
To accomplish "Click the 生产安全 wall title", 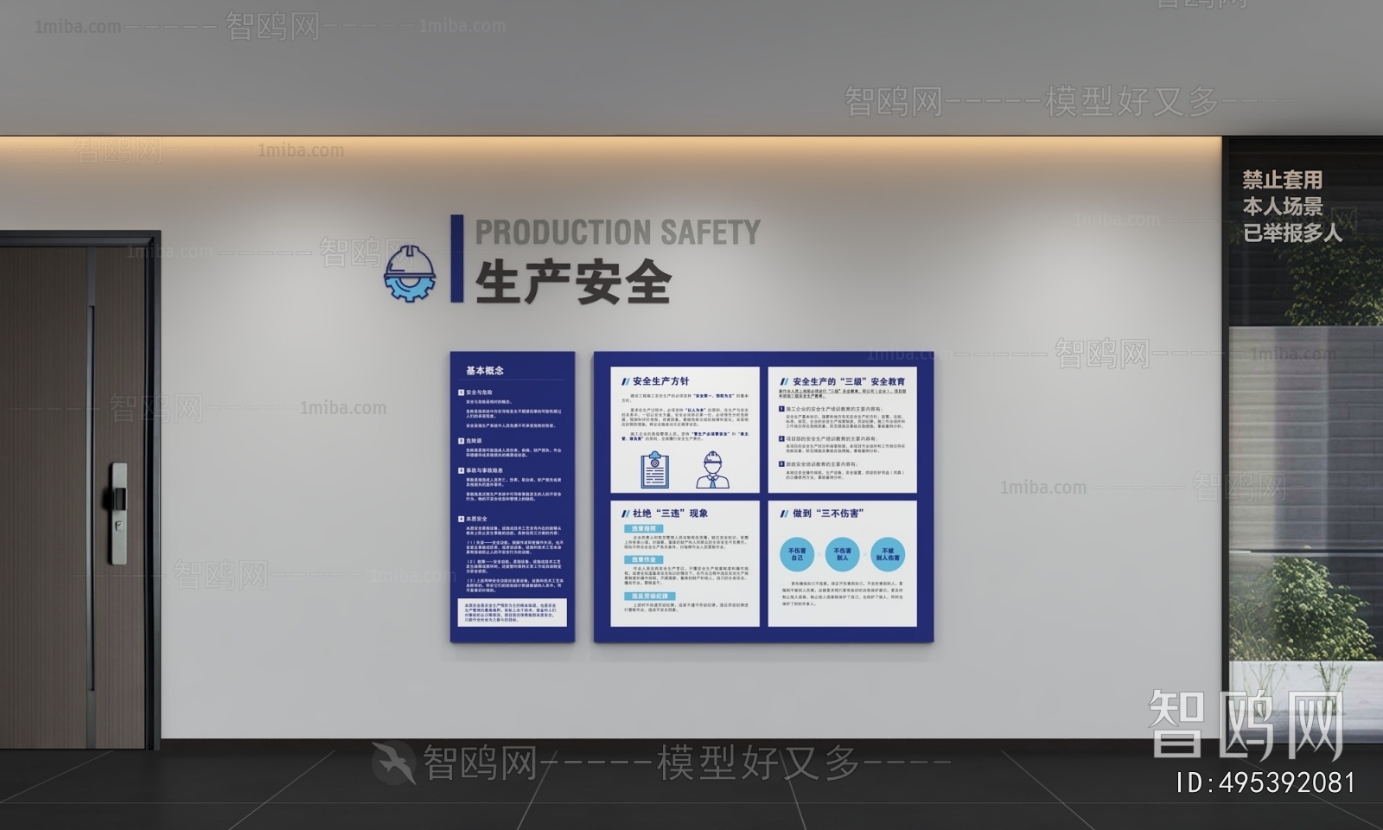I will pos(573,281).
